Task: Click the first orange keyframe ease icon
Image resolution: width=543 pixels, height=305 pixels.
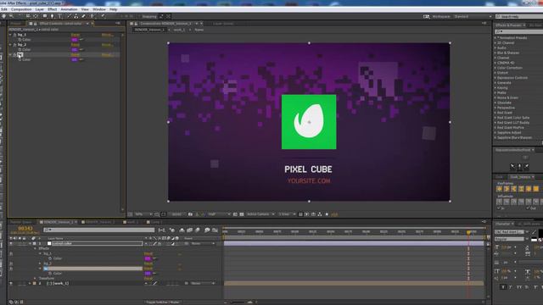Action: (x=500, y=189)
